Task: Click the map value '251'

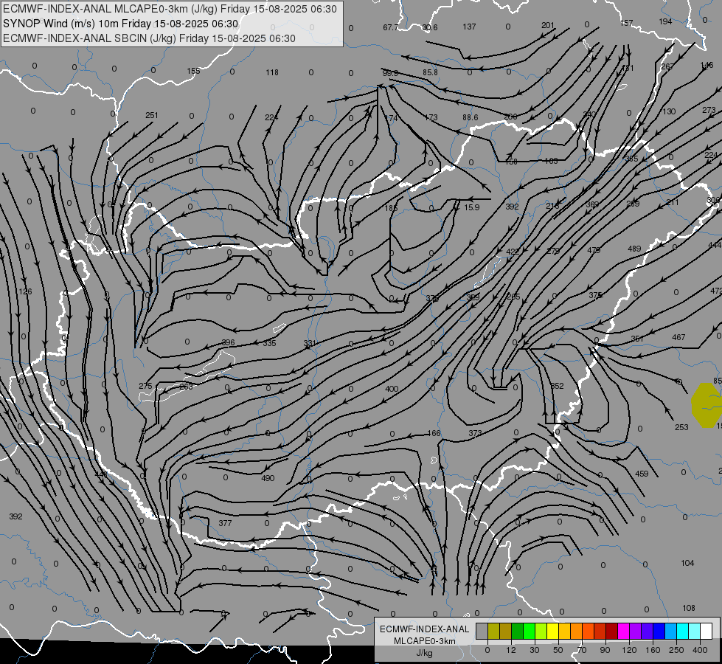Action: tap(151, 115)
